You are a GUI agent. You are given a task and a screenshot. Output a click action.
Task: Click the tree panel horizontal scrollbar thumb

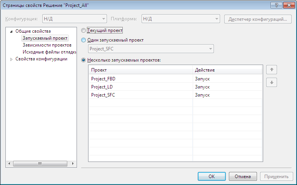point(40,163)
